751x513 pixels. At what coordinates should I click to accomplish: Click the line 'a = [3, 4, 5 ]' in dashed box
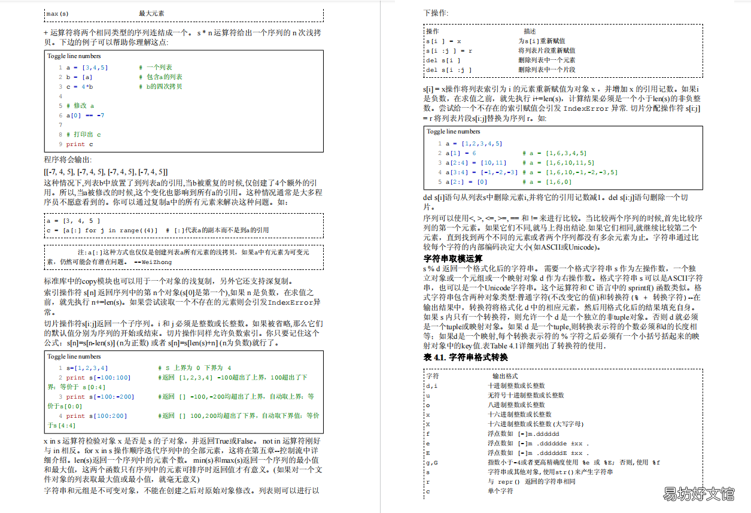pos(73,220)
